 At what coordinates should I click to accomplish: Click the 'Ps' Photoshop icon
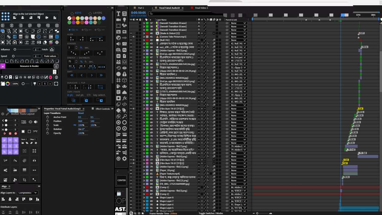[x=124, y=50]
